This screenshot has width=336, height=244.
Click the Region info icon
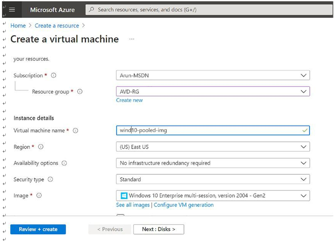click(41, 147)
